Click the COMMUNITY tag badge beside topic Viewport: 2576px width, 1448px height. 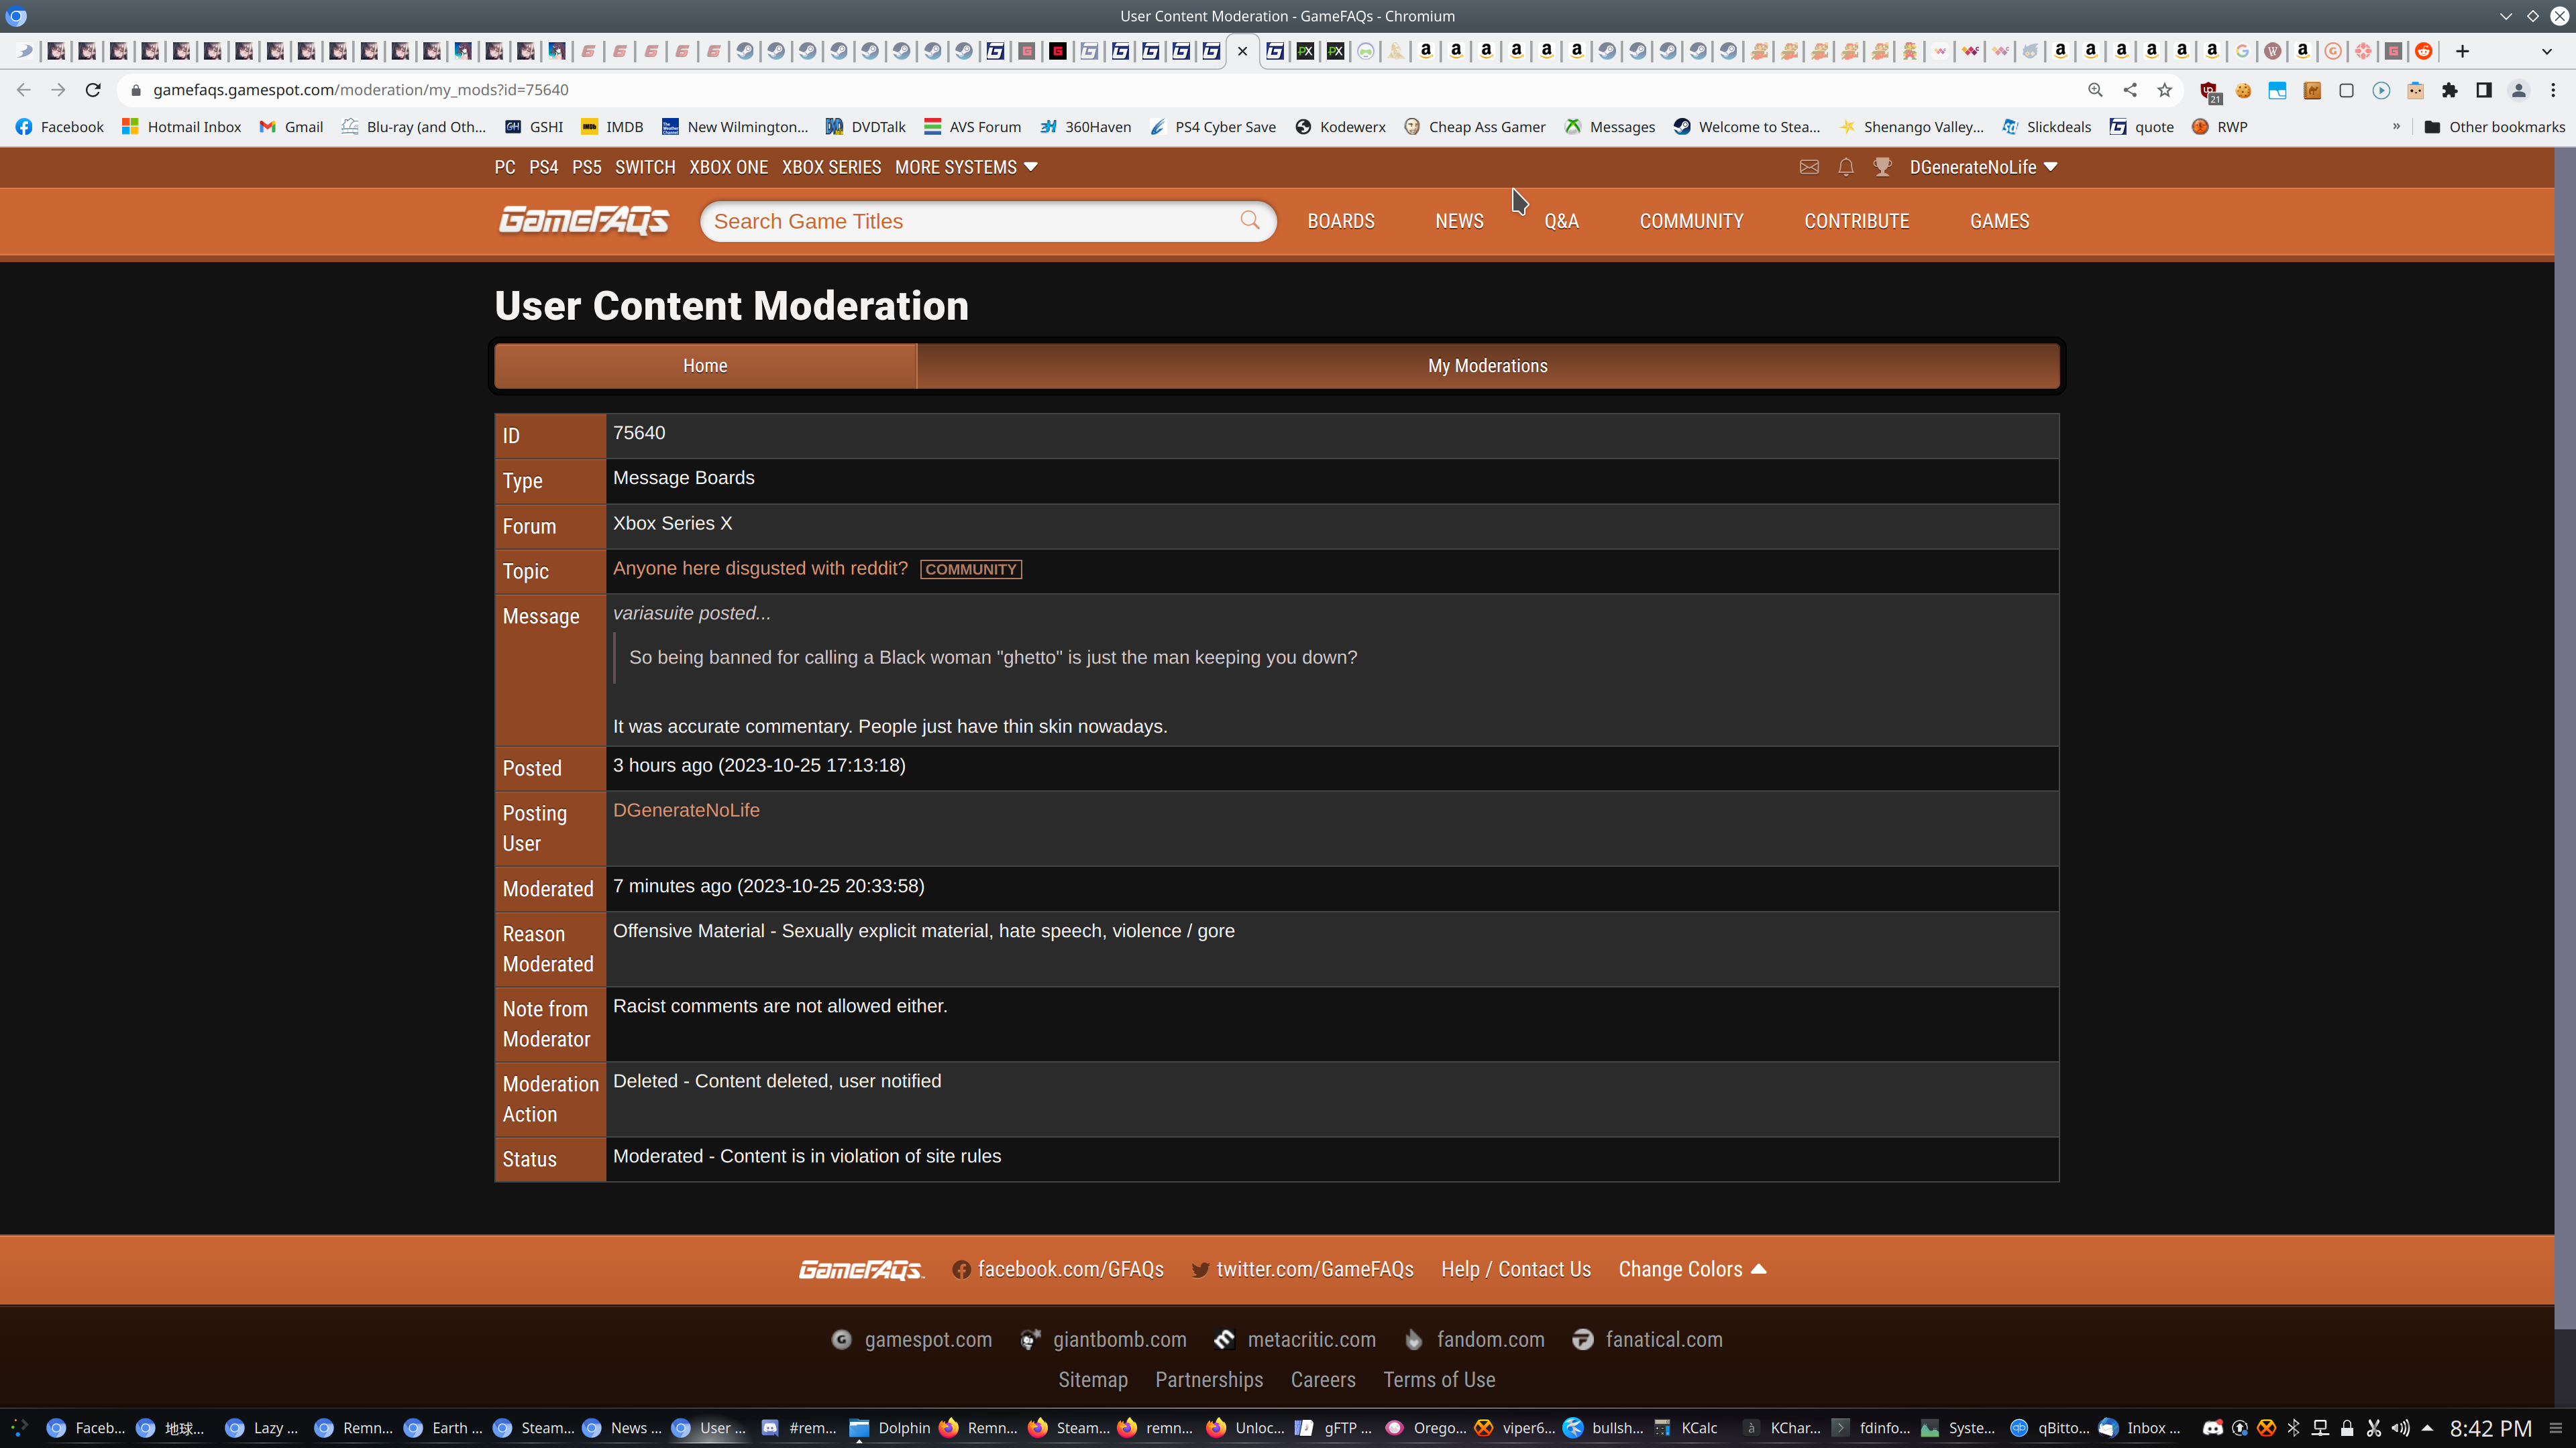pos(970,570)
